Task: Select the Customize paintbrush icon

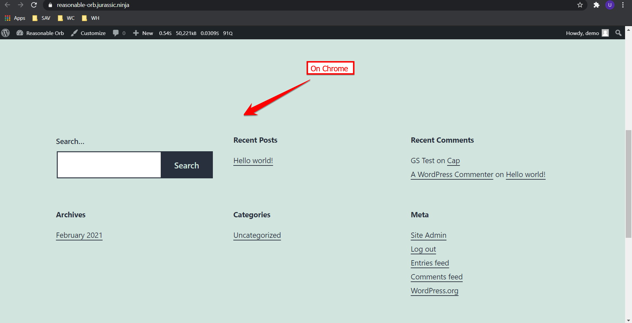Action: 74,33
